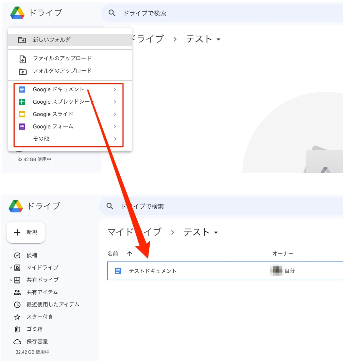
Task: Open the テスト folder dropdown in lower breadcrumb
Action: click(x=216, y=233)
